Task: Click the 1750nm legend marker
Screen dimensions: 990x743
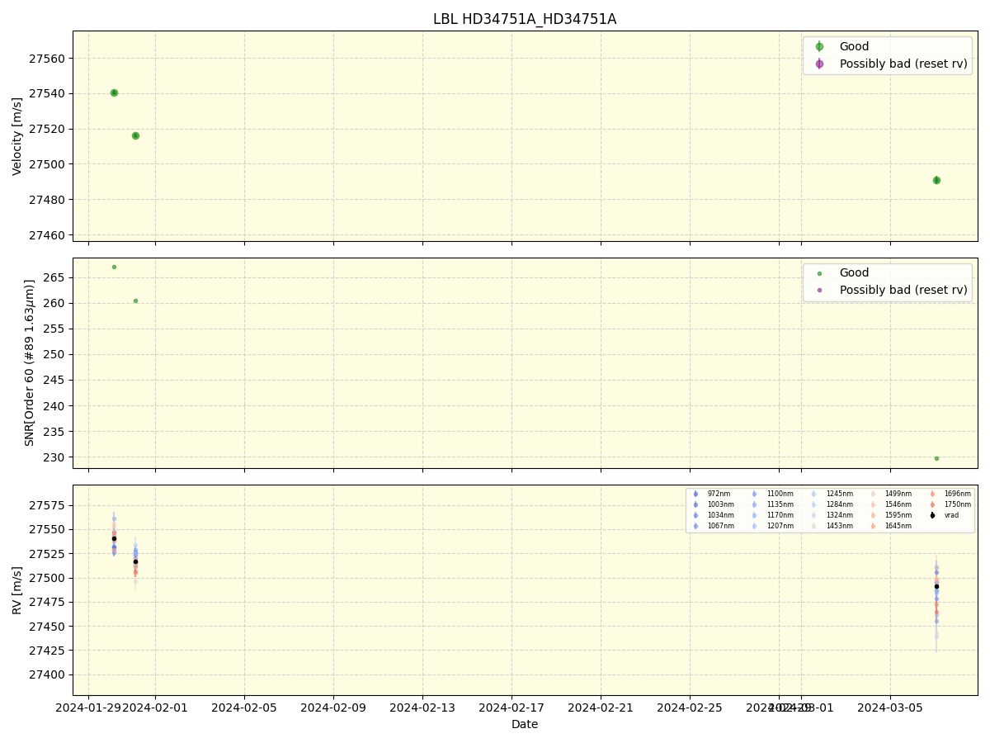Action: (x=932, y=504)
